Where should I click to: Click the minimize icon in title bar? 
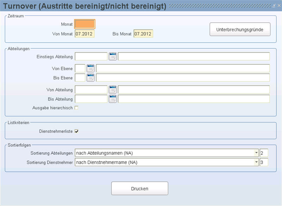[274, 6]
